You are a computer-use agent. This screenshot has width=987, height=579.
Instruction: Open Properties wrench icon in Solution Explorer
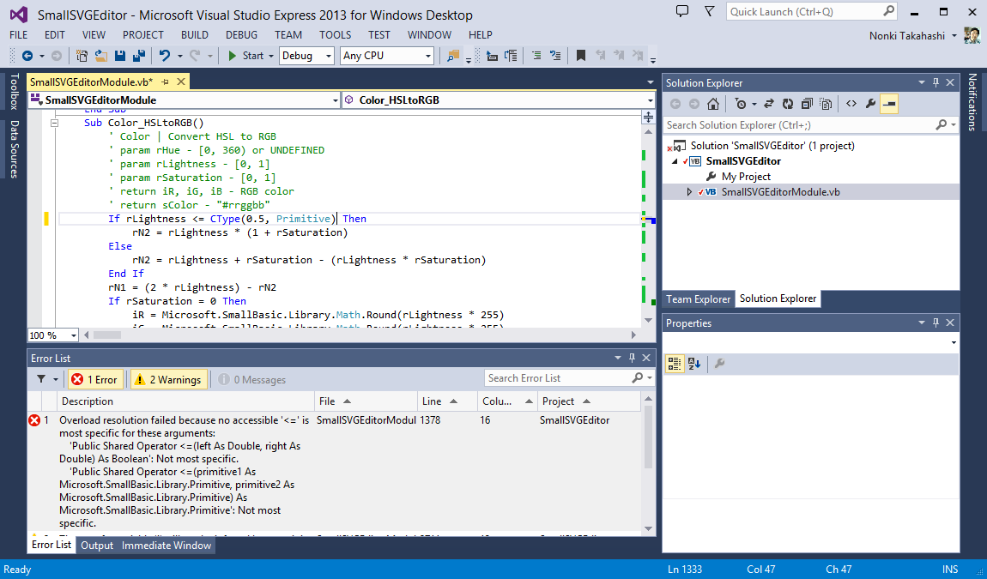point(870,104)
